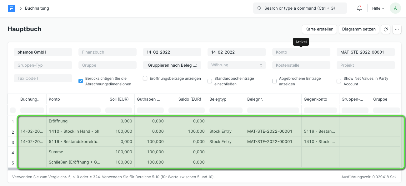Click the column filter box under Saldo (EUR)
The height and width of the screenshot is (186, 406).
[187, 110]
